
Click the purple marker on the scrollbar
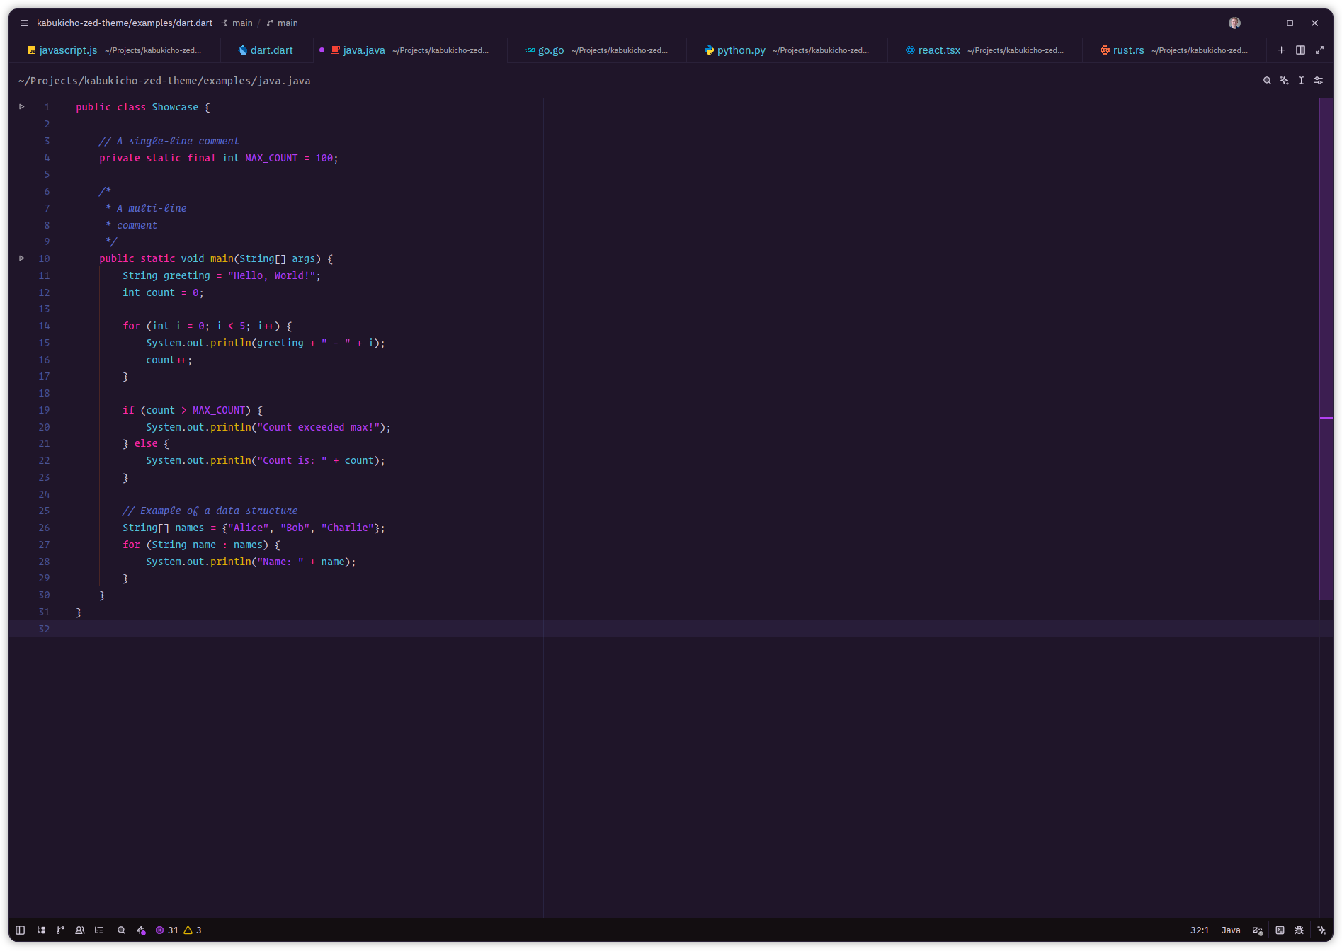(1326, 418)
